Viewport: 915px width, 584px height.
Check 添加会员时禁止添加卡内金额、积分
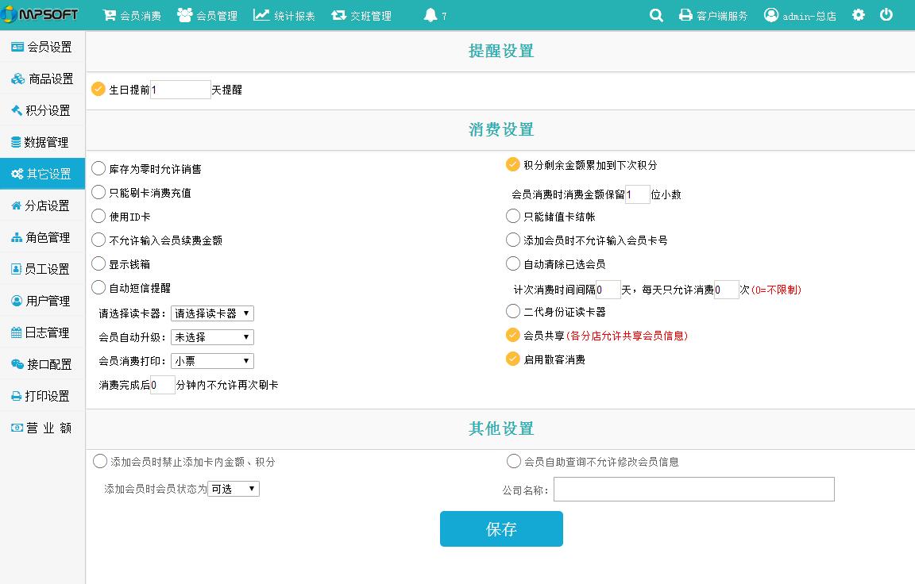point(100,462)
